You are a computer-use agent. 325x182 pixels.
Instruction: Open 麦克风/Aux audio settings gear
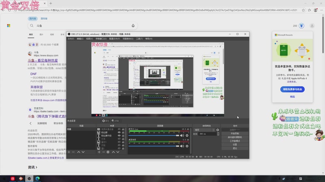(x=187, y=135)
